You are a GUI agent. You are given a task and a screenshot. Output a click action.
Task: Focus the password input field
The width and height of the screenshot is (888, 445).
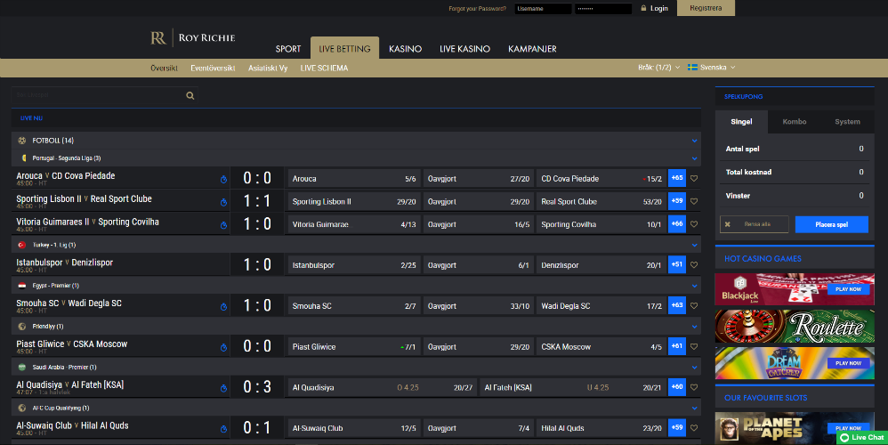[603, 9]
